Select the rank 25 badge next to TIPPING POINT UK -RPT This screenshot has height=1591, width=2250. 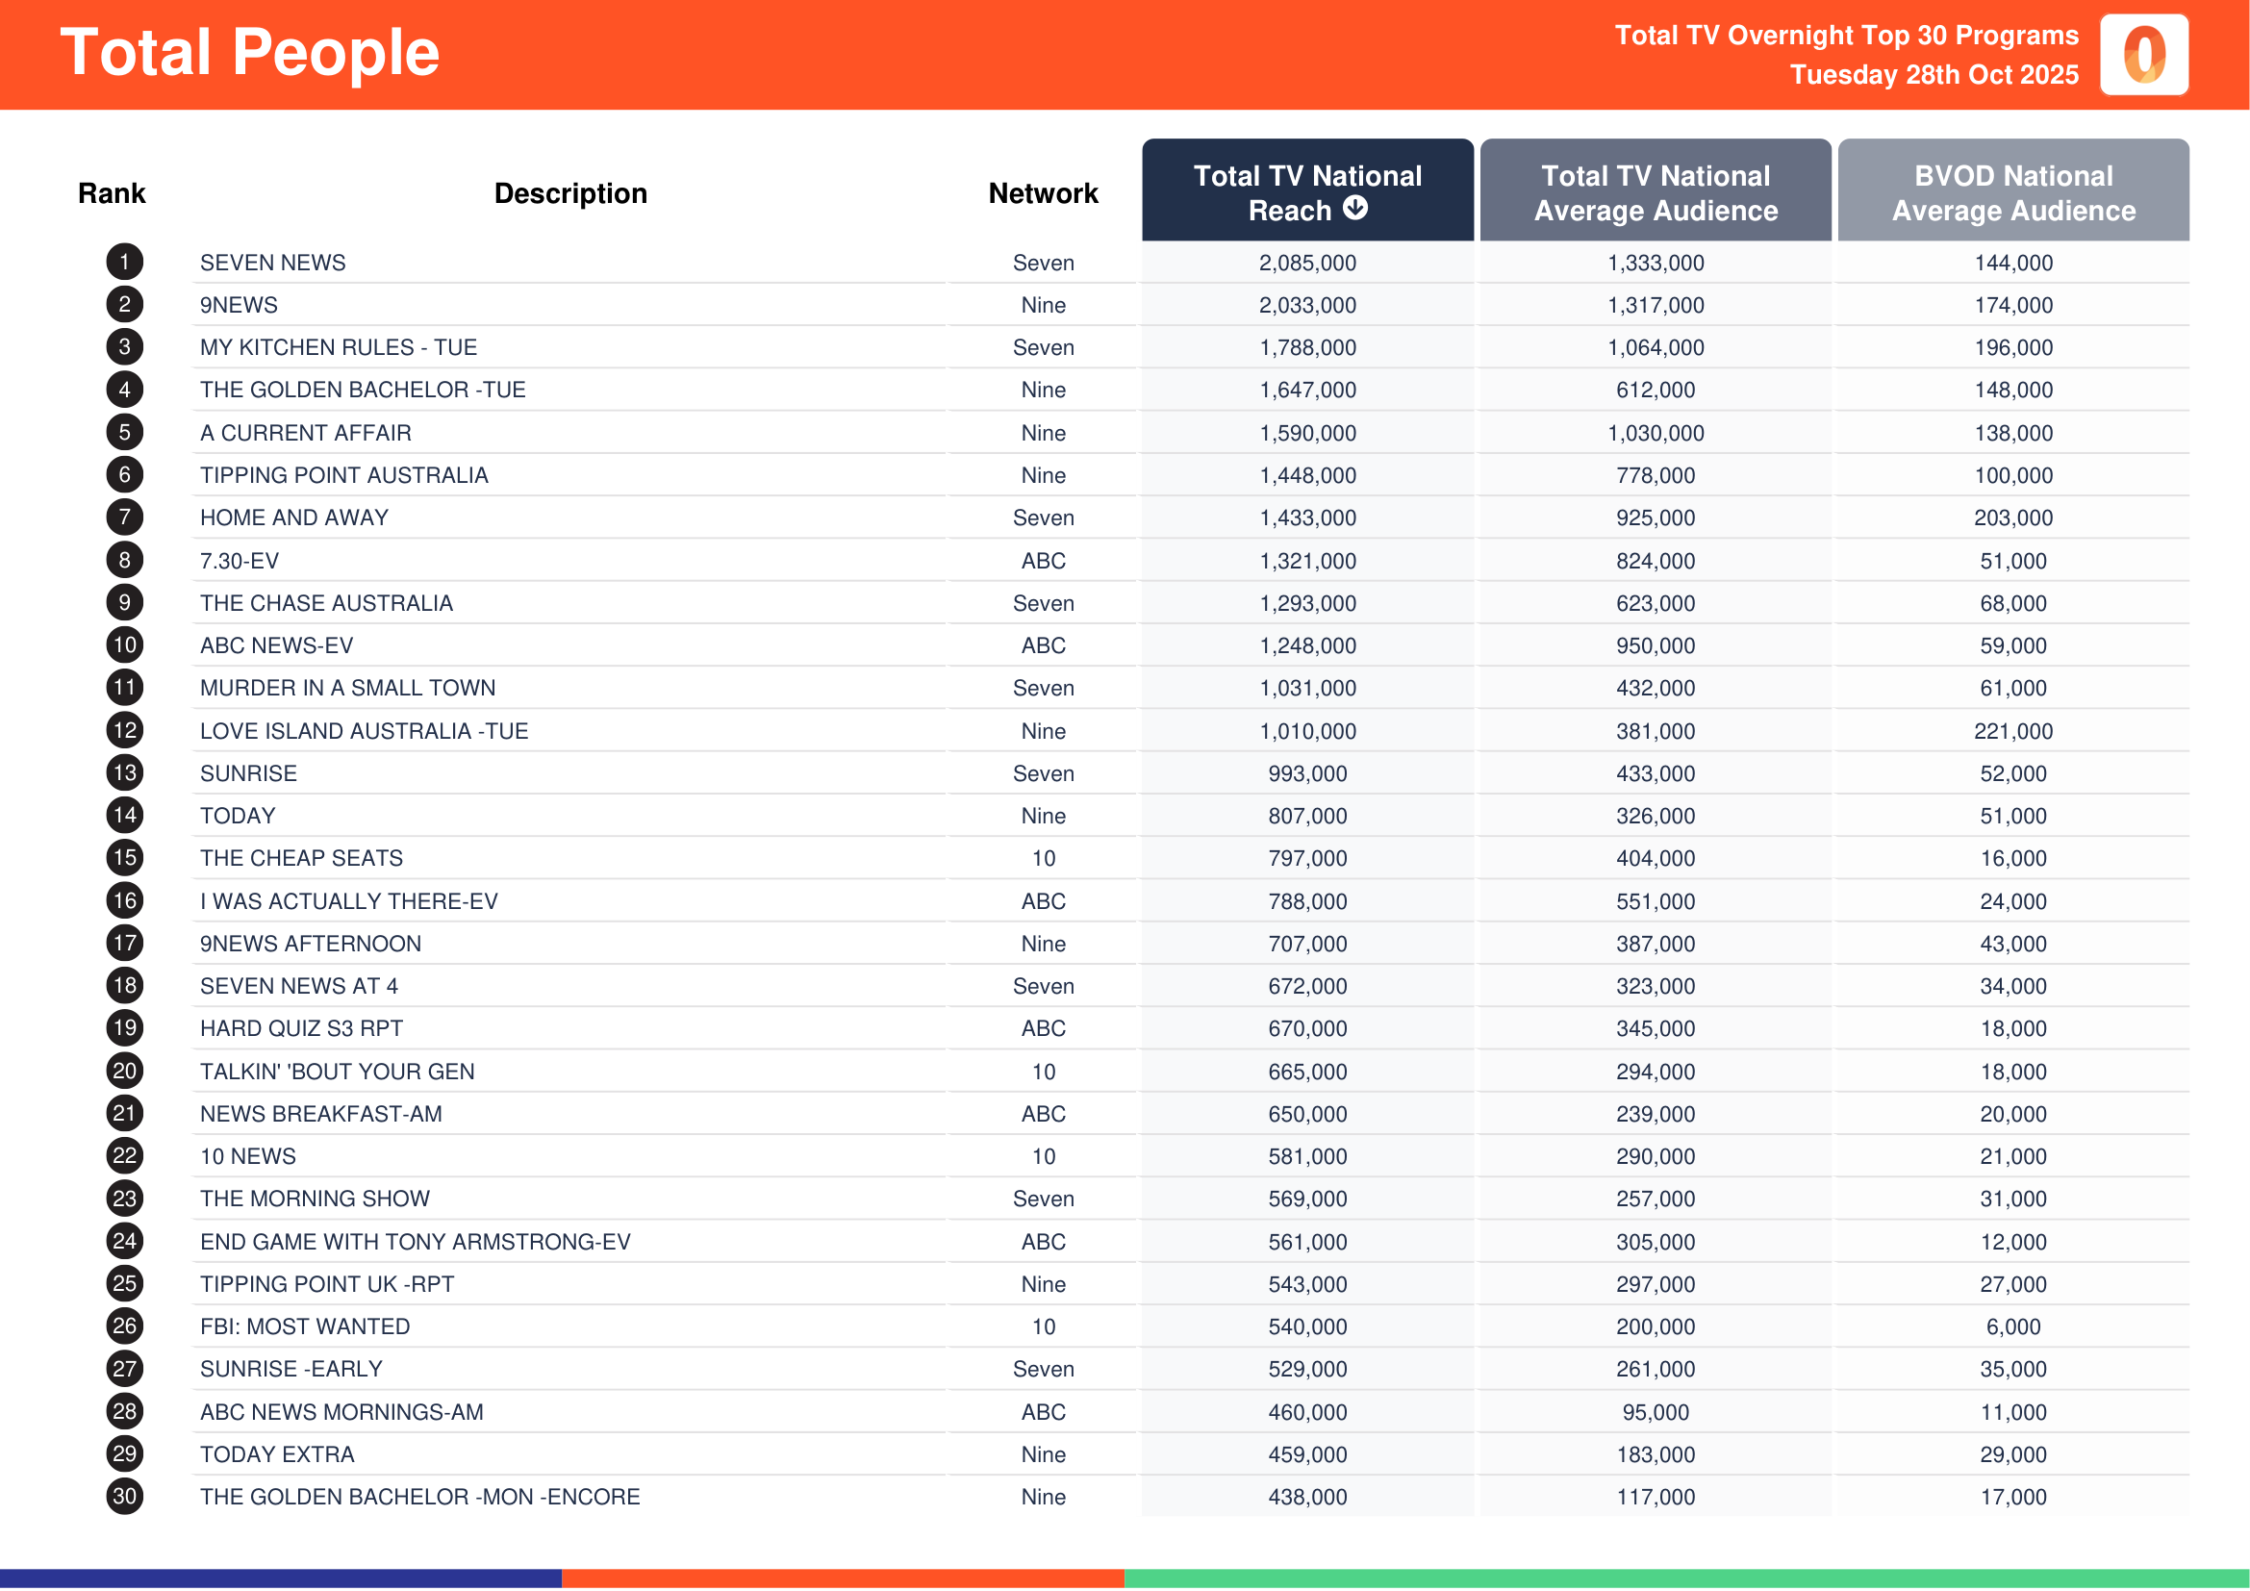click(123, 1283)
